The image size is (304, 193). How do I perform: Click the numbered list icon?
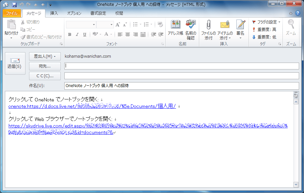(146, 24)
